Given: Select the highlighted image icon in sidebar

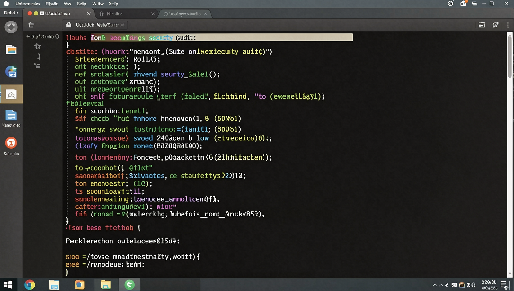Looking at the screenshot, I should pyautogui.click(x=11, y=94).
